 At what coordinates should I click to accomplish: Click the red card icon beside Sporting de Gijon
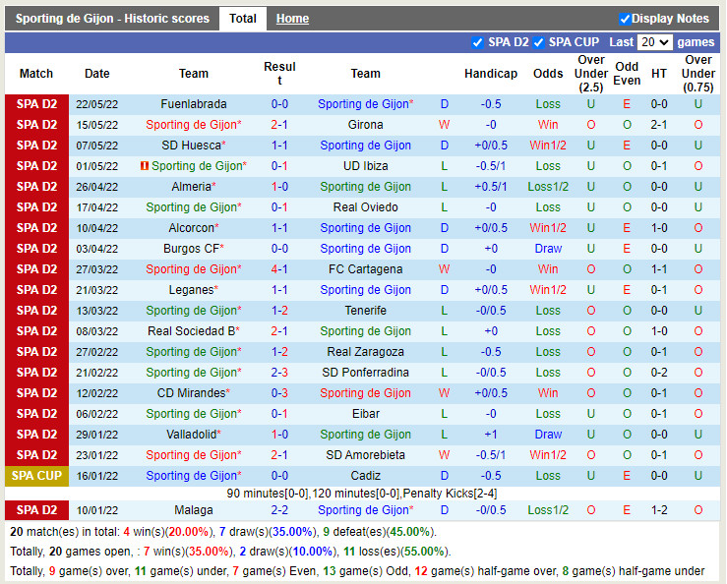pos(145,166)
